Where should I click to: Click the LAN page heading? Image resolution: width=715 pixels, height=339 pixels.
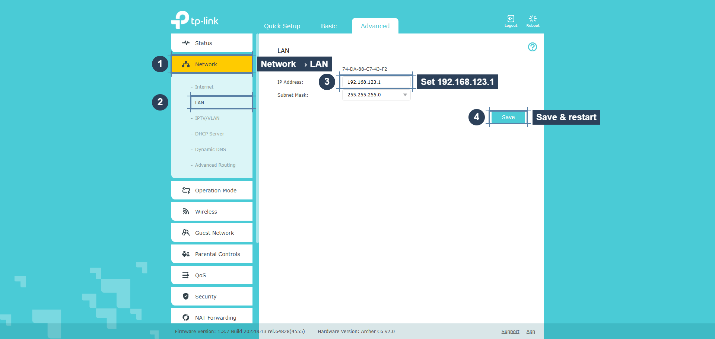(283, 51)
